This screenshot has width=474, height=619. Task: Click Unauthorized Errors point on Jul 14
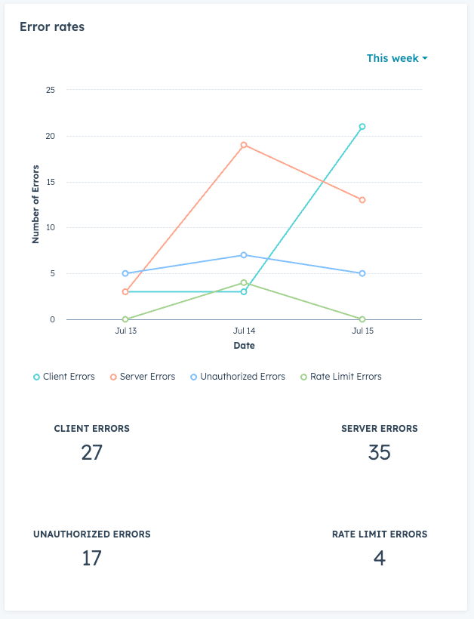pos(244,255)
